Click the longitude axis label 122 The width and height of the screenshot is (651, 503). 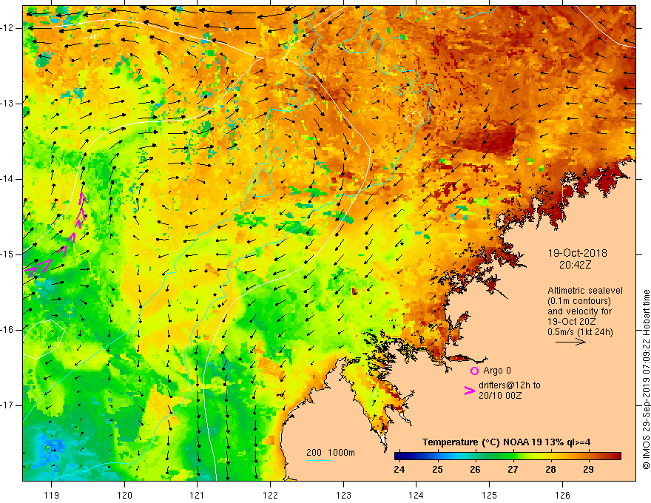pyautogui.click(x=270, y=495)
